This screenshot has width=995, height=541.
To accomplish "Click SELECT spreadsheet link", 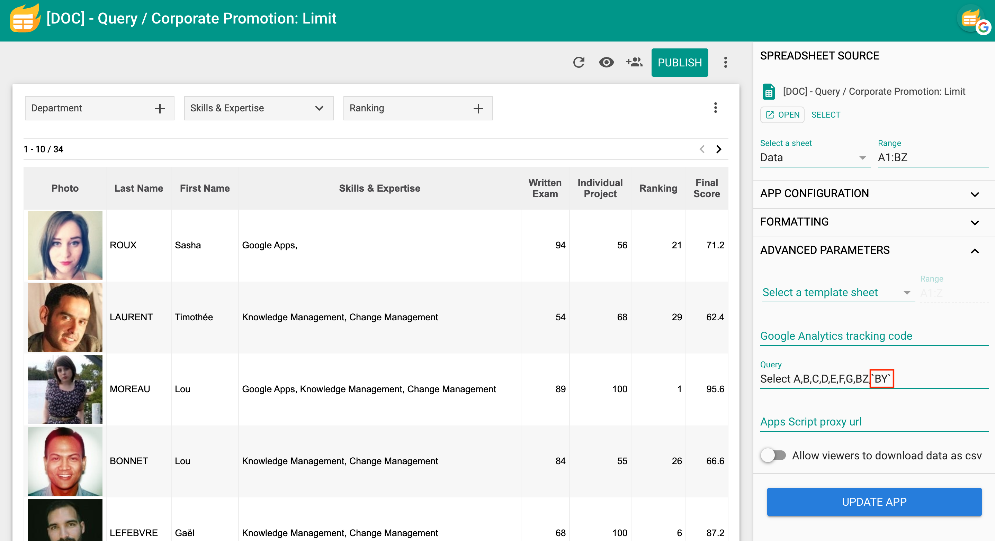I will (x=825, y=114).
